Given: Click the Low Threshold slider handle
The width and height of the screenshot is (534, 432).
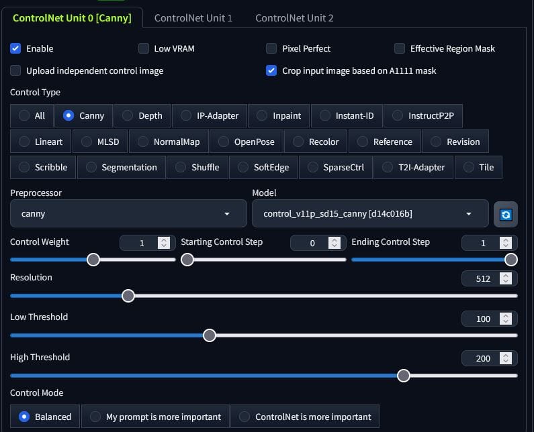Looking at the screenshot, I should [210, 335].
